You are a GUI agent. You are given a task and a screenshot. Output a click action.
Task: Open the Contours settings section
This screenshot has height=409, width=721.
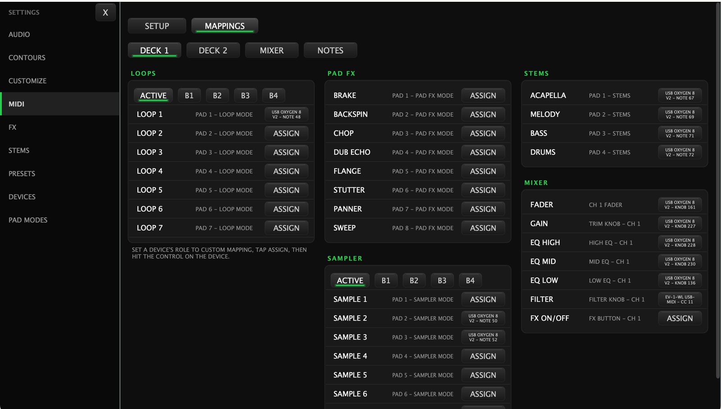click(27, 58)
